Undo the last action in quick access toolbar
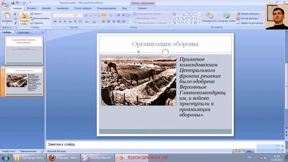This screenshot has height=162, width=288. [x=17, y=3]
